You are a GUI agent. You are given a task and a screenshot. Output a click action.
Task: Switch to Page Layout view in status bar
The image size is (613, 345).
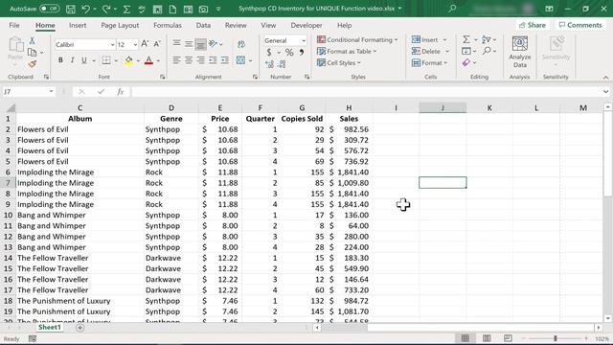point(487,338)
